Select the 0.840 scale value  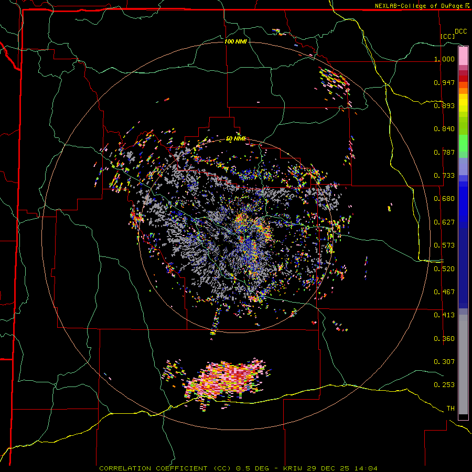pyautogui.click(x=444, y=129)
